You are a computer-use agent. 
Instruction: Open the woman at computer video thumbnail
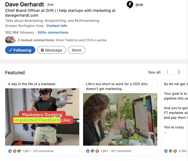120,119
